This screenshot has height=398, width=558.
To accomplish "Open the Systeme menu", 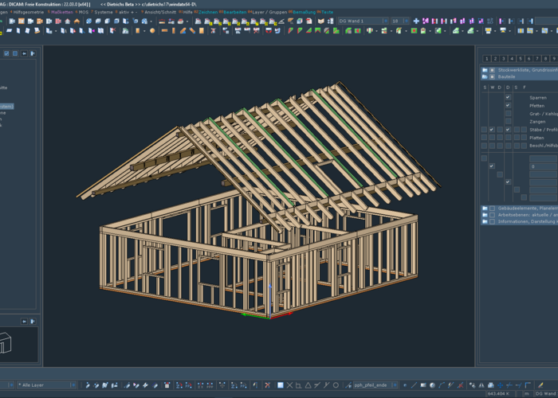I will pyautogui.click(x=104, y=12).
